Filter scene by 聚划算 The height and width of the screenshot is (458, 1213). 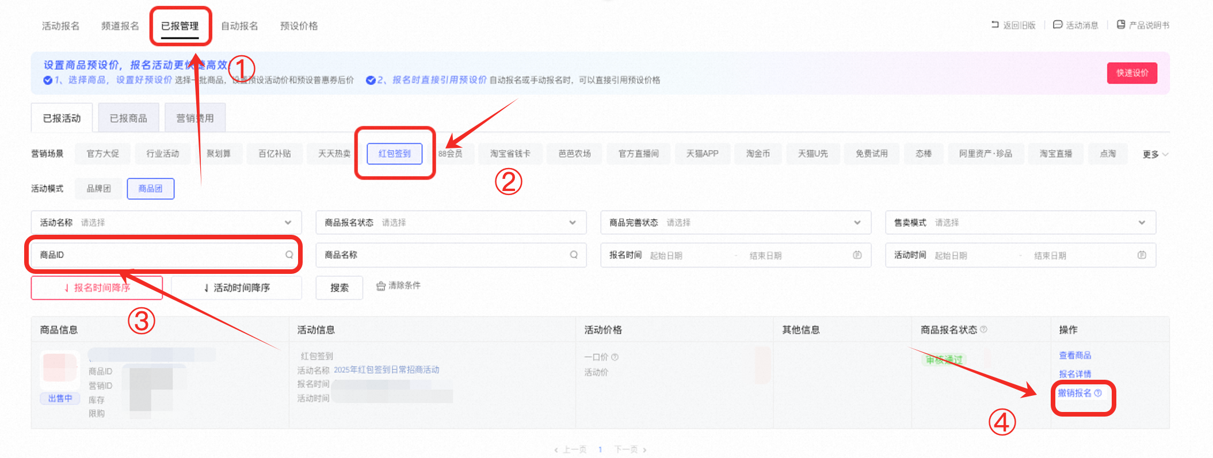coord(219,154)
